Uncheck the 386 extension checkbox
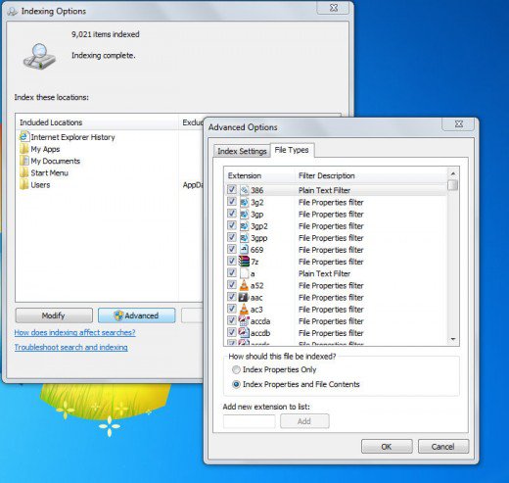The height and width of the screenshot is (483, 509). point(232,189)
